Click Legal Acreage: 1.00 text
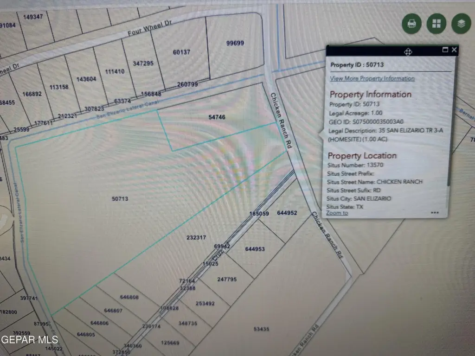475x356 pixels. (356, 113)
